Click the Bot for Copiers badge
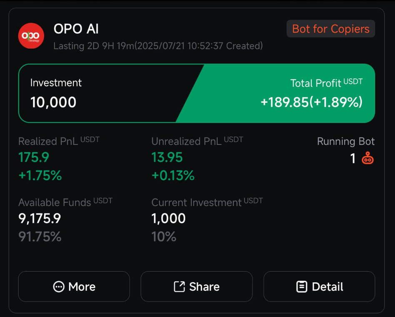This screenshot has width=395, height=317. (x=331, y=29)
